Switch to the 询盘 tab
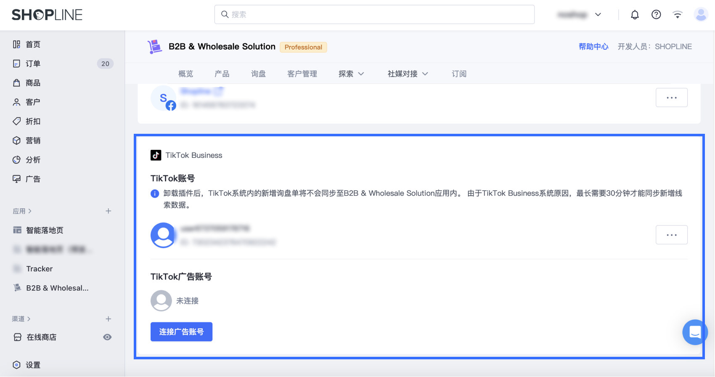This screenshot has width=715, height=377. (x=258, y=74)
